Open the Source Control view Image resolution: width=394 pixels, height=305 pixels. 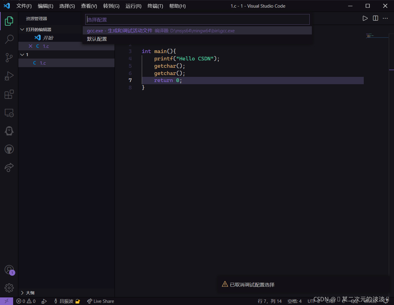click(x=9, y=57)
